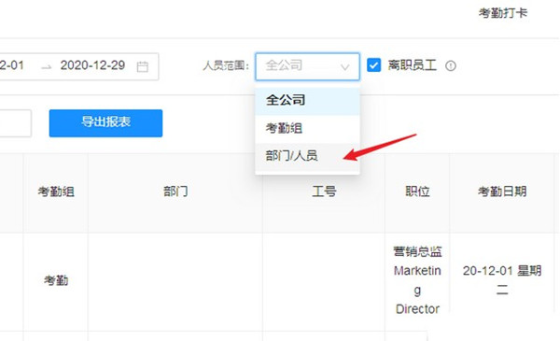Image resolution: width=560 pixels, height=341 pixels.
Task: Click the 考勤组 column header
Action: pyautogui.click(x=56, y=192)
